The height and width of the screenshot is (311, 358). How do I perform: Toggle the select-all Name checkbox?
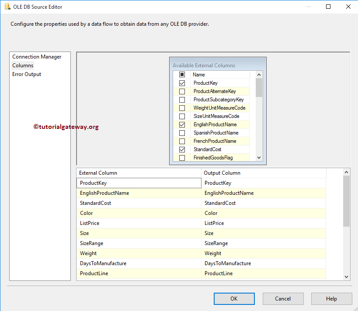(182, 75)
